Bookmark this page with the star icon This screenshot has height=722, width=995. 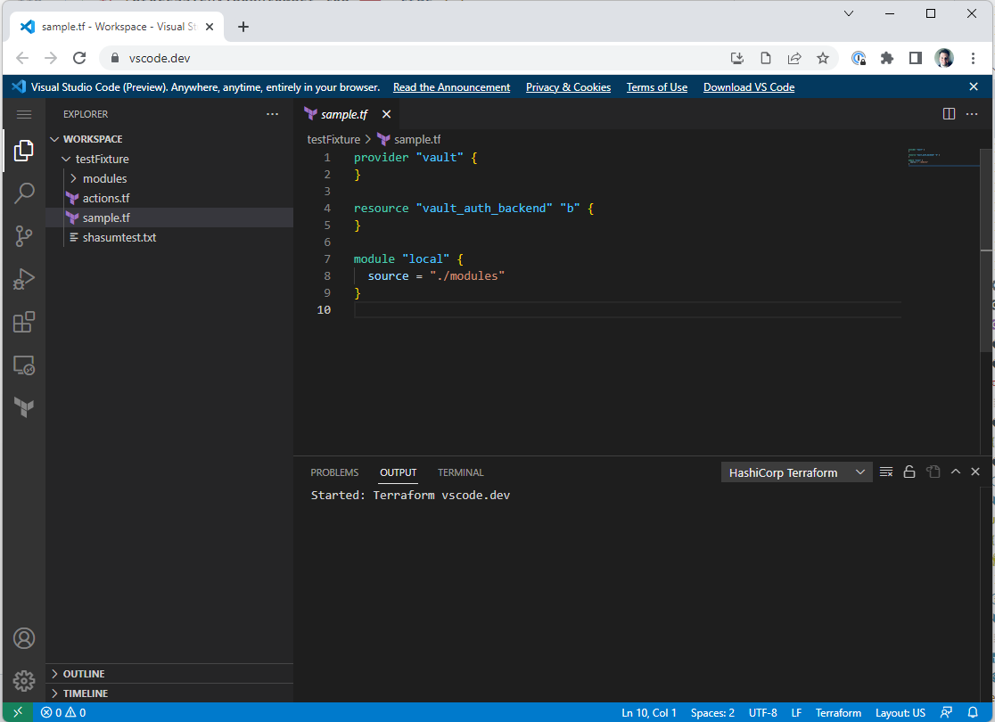click(822, 58)
